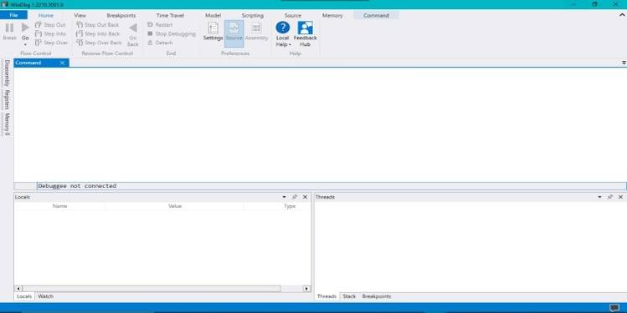Screen dimensions: 627x313
Task: Close the Threads panel
Action: (x=620, y=197)
